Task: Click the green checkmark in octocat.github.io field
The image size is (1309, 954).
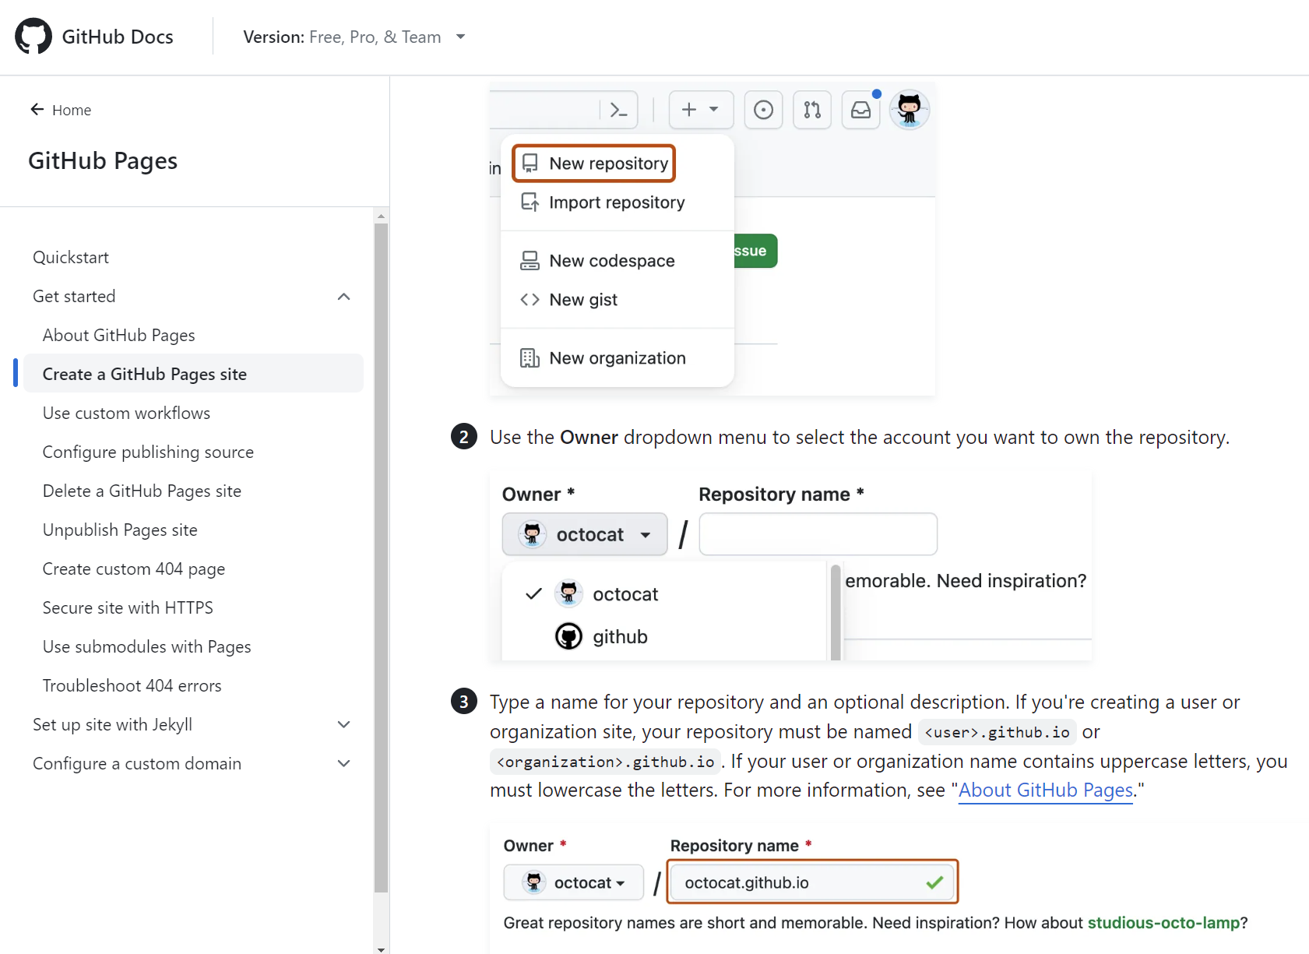Action: (934, 882)
